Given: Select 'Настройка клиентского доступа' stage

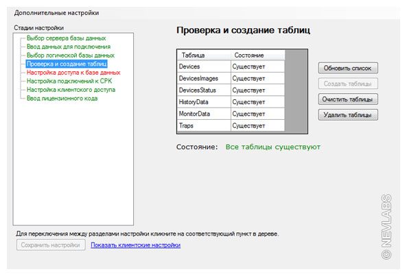Looking at the screenshot, I should click(71, 90).
